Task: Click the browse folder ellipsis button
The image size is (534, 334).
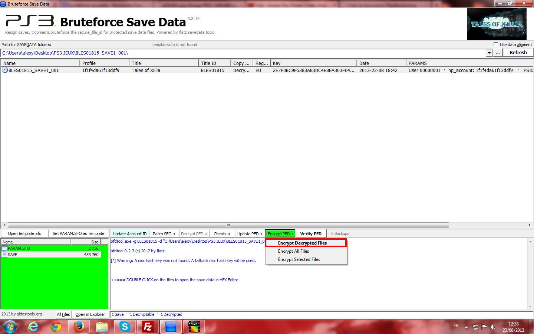Action: coord(498,53)
